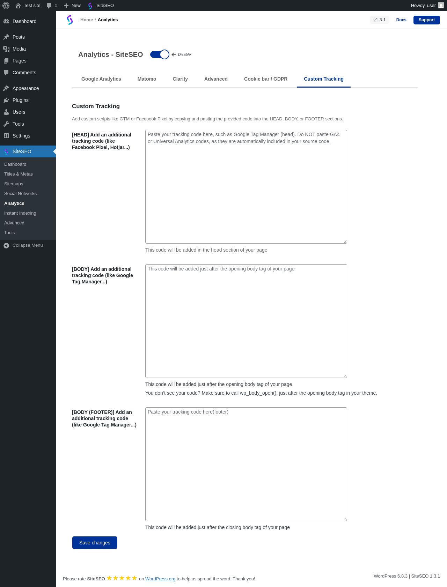447x587 pixels.
Task: Click the SiteSEO logo beside the Home breadcrumb
Action: (x=70, y=20)
